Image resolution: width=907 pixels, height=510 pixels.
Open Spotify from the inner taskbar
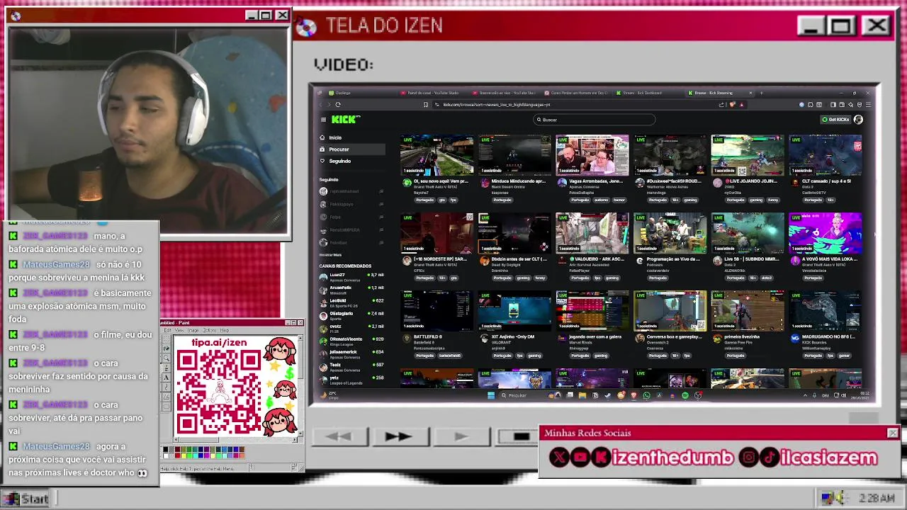point(685,395)
